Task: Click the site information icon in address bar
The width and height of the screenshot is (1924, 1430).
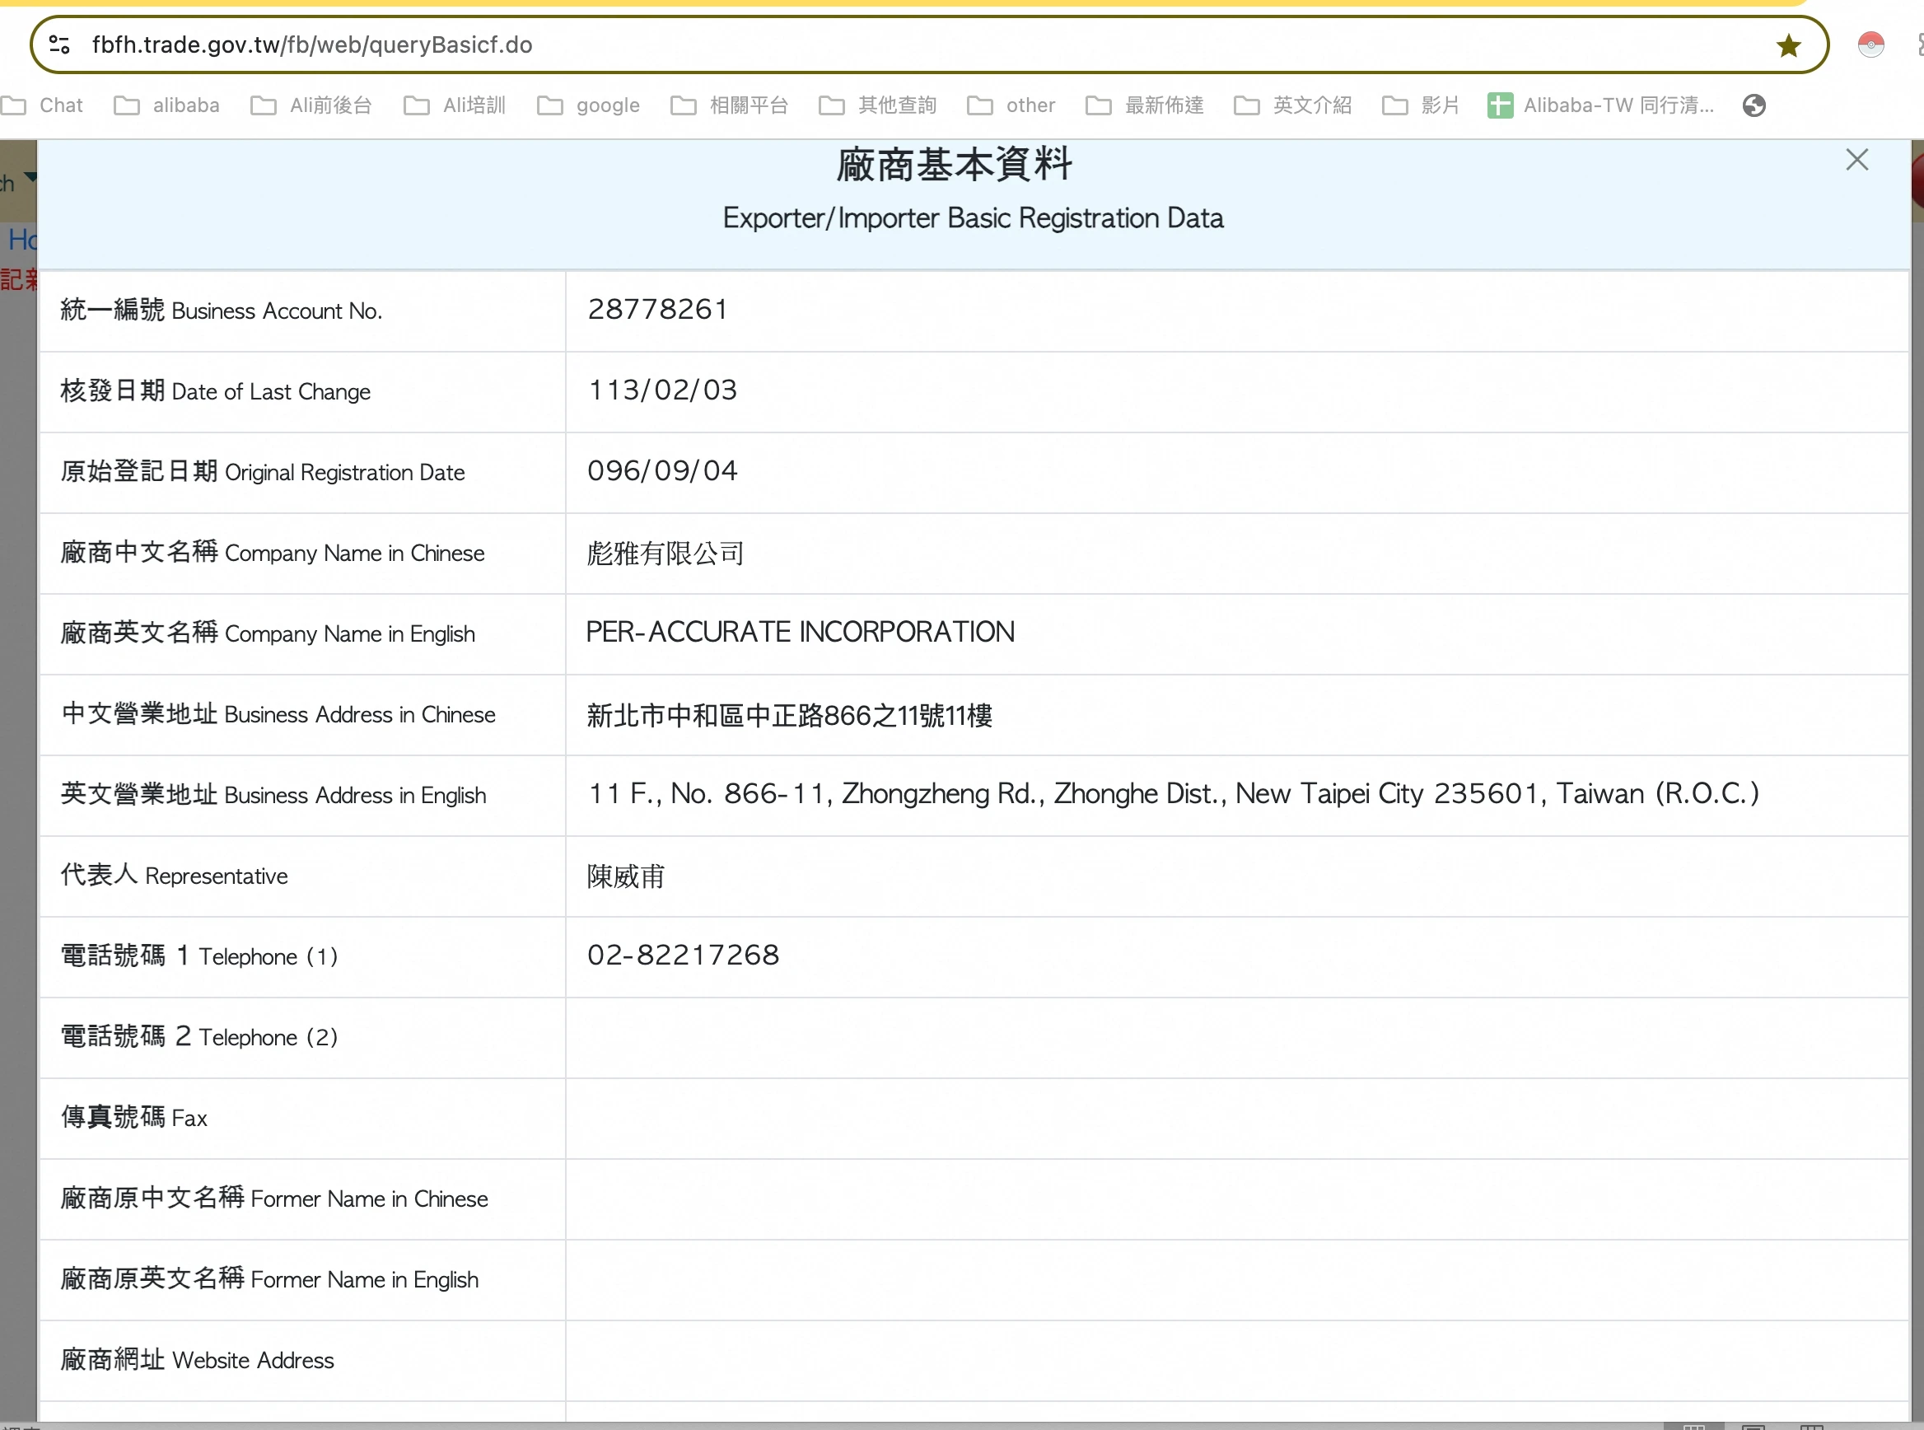Action: [x=60, y=44]
